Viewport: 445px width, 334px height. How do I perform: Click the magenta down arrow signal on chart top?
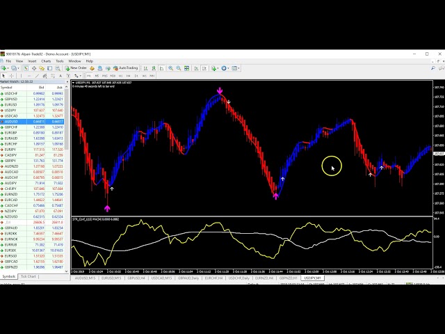point(220,91)
